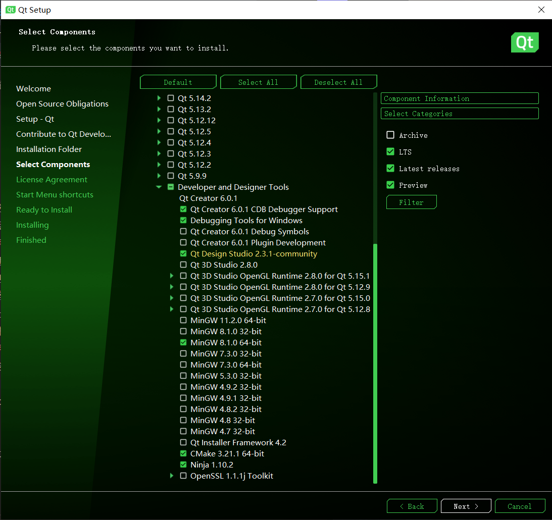Uncheck the LTS category checkbox

390,151
